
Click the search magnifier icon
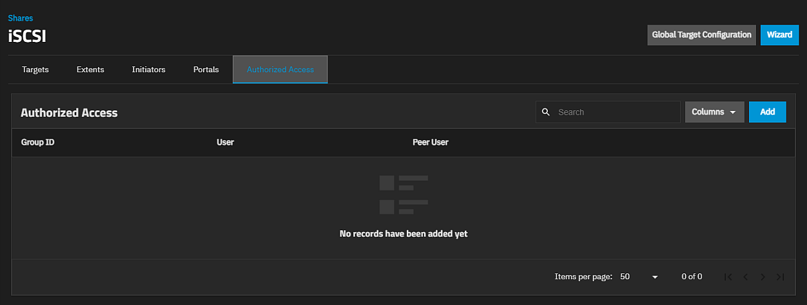click(x=546, y=112)
